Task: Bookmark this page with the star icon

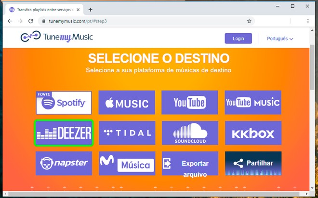Action: click(x=249, y=21)
